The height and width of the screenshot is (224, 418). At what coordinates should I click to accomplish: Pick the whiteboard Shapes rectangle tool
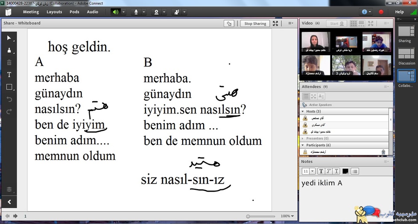9,87
